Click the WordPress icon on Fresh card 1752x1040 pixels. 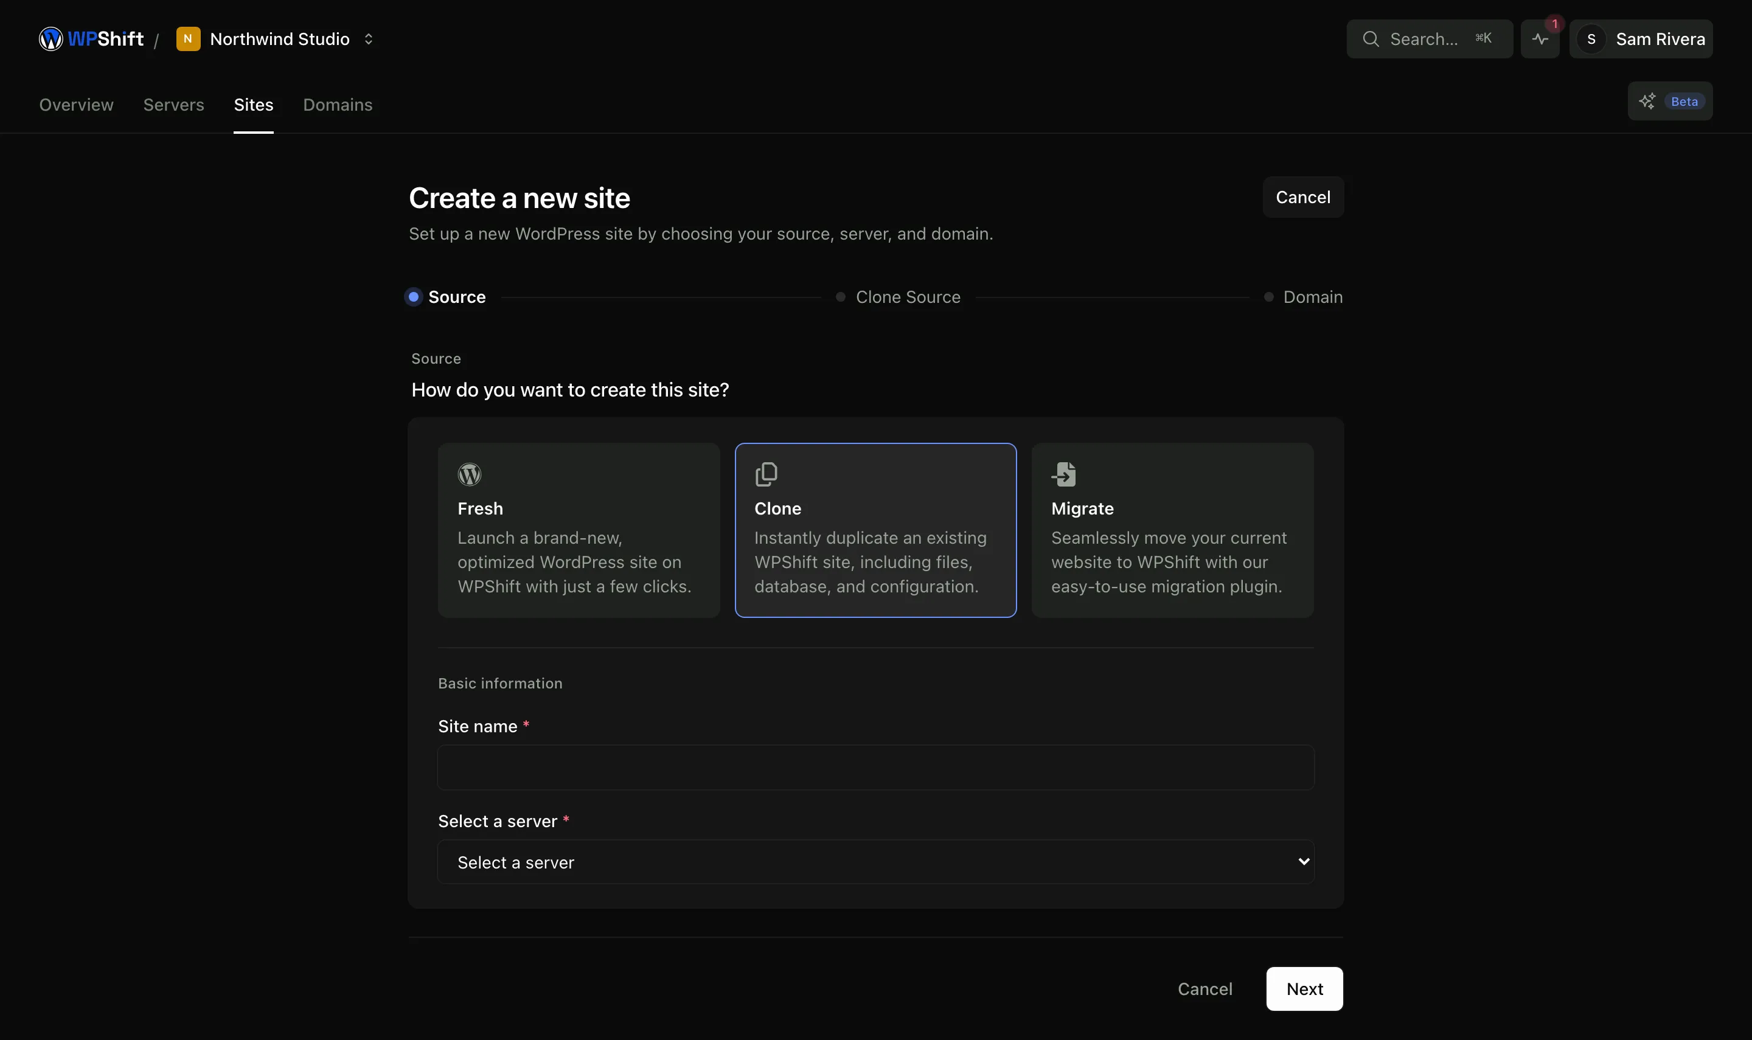pos(470,474)
